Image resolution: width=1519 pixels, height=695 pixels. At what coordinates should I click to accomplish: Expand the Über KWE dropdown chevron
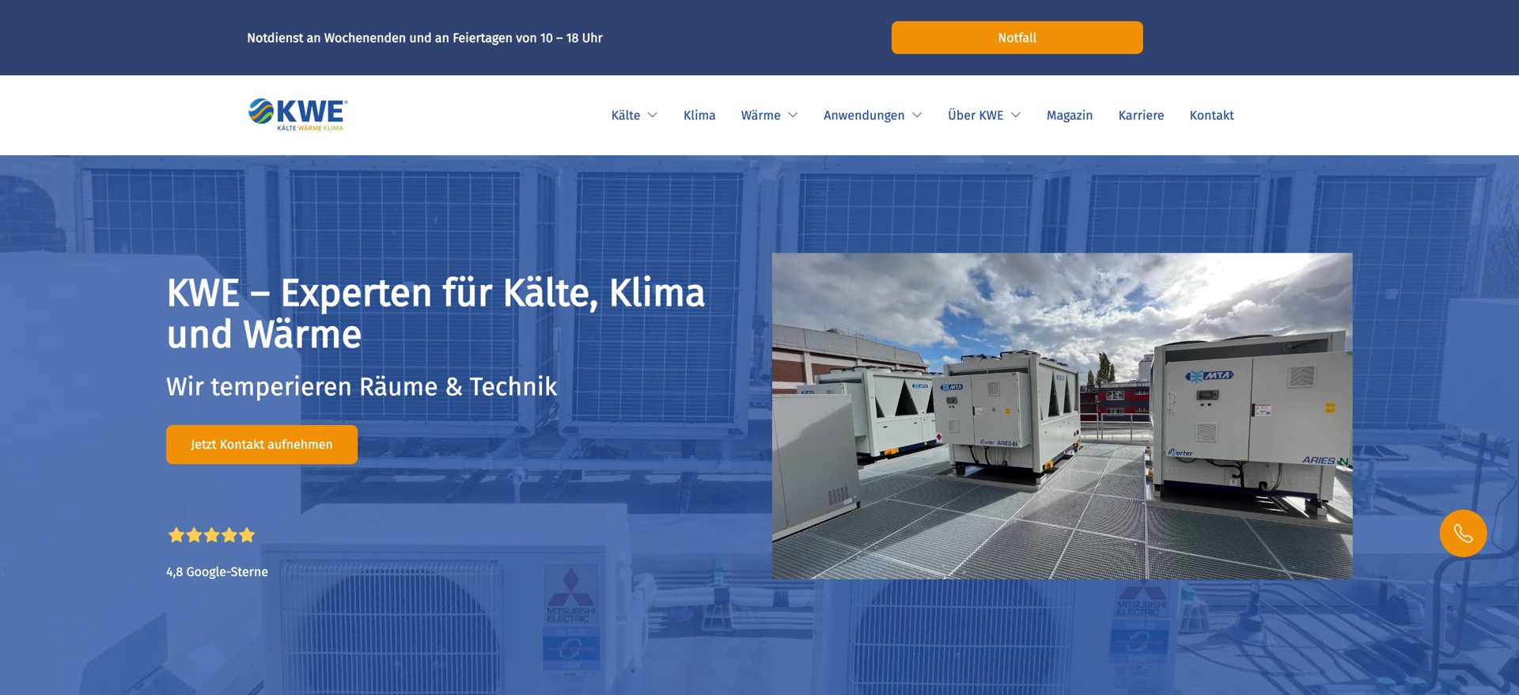point(1016,116)
